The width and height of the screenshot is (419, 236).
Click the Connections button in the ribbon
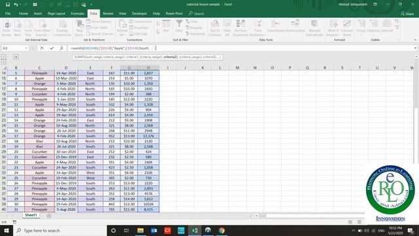pyautogui.click(x=141, y=22)
